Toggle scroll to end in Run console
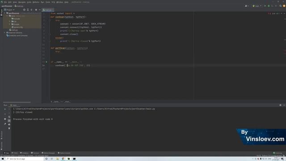 pyautogui.click(x=9, y=121)
